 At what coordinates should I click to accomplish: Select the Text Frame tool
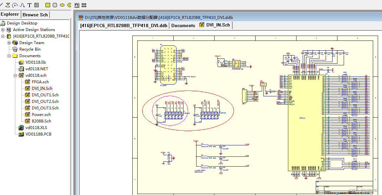point(36,5)
